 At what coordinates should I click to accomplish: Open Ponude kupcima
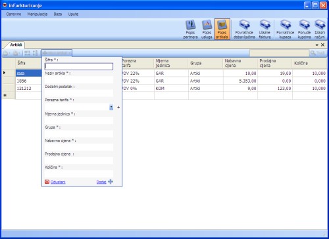coord(304,30)
